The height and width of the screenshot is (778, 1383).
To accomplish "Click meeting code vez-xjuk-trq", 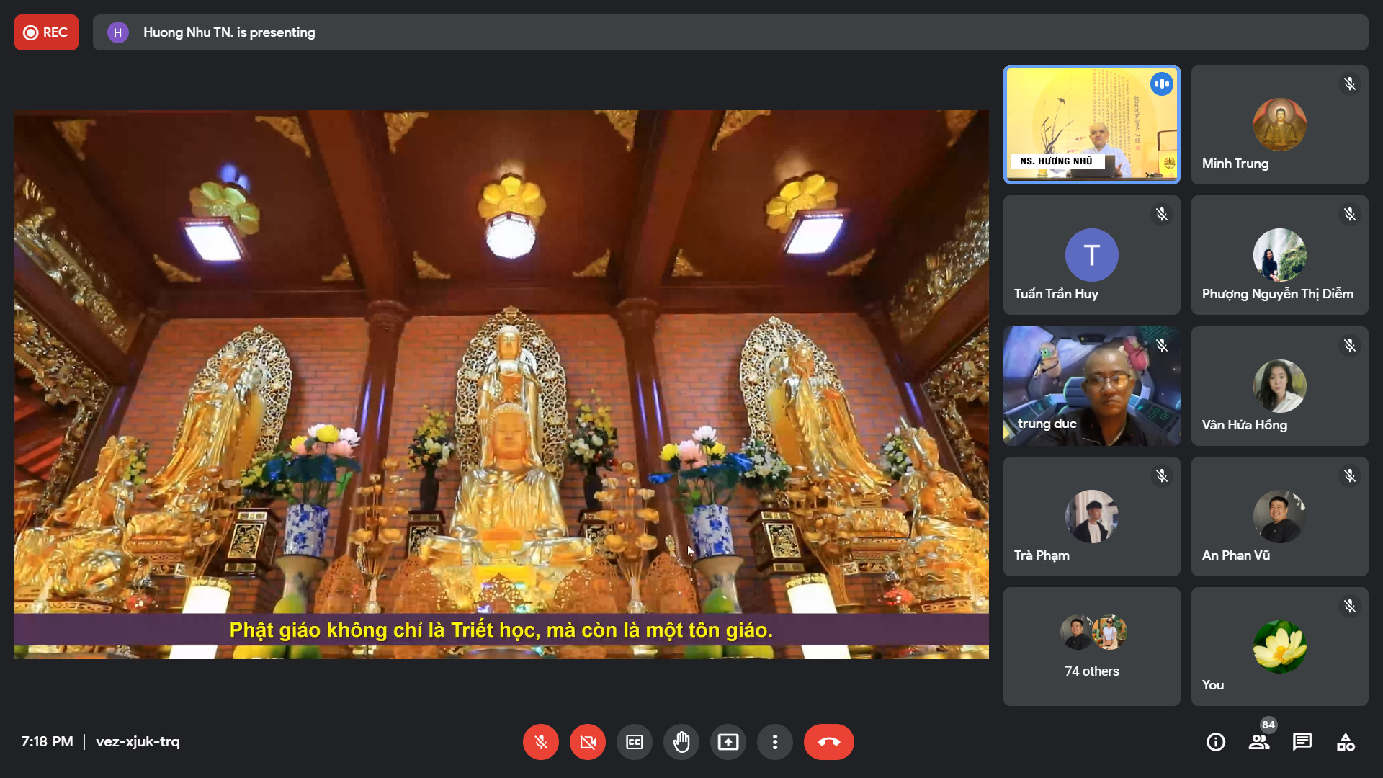I will click(138, 741).
